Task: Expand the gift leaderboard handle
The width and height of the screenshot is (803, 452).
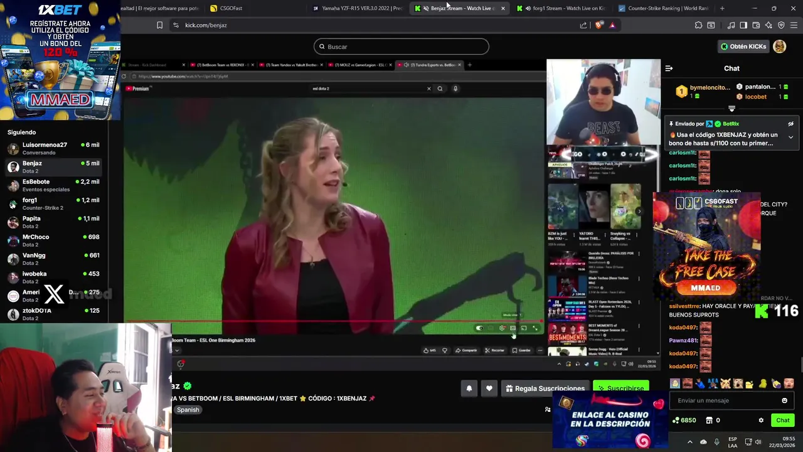Action: point(731,109)
